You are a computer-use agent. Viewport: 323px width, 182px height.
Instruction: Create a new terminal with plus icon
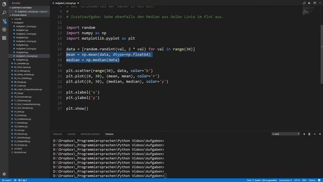[304, 134]
